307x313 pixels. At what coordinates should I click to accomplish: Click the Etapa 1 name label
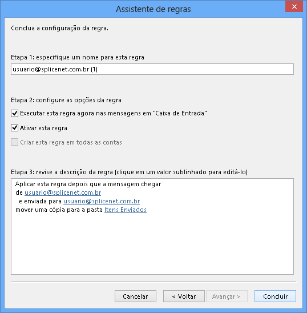pos(78,57)
